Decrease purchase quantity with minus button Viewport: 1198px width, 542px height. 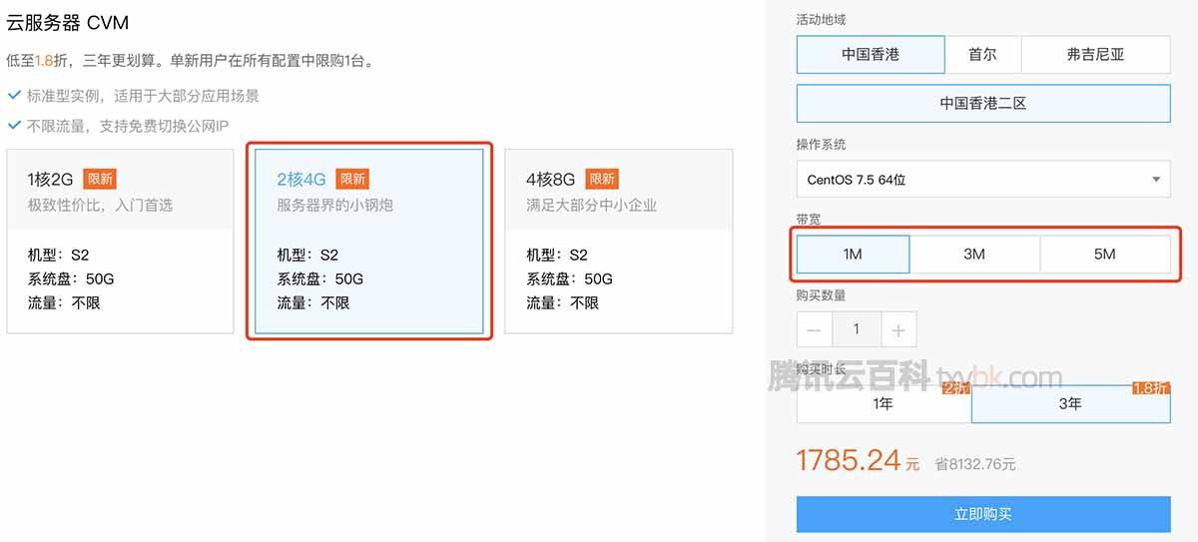(815, 329)
